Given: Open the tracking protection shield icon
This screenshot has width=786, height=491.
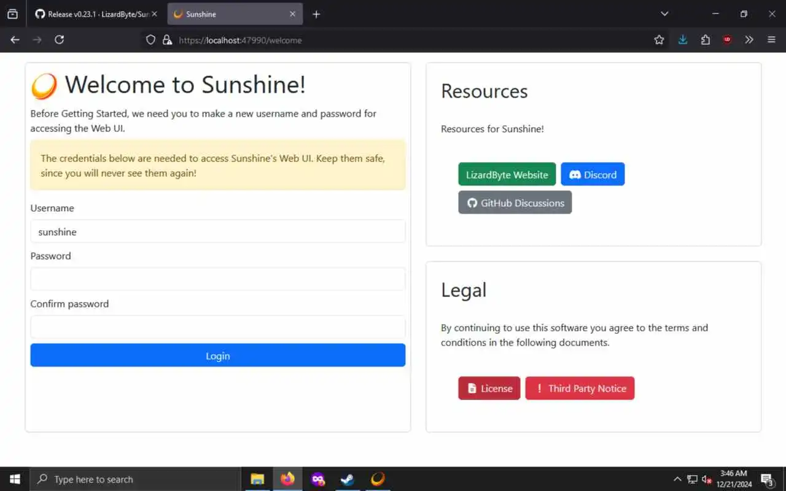Looking at the screenshot, I should tap(150, 40).
